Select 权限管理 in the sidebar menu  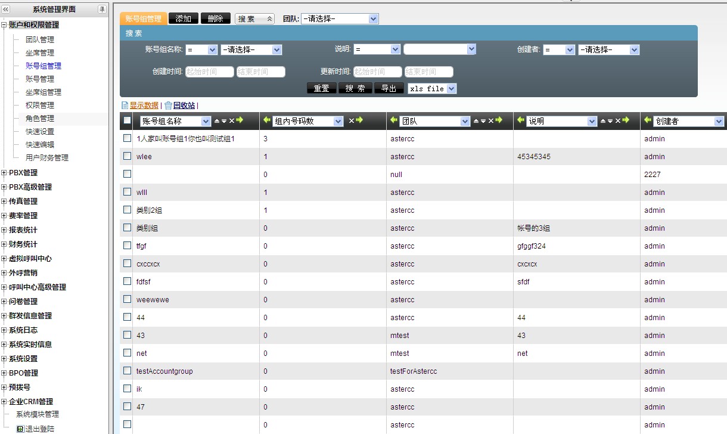pyautogui.click(x=40, y=106)
